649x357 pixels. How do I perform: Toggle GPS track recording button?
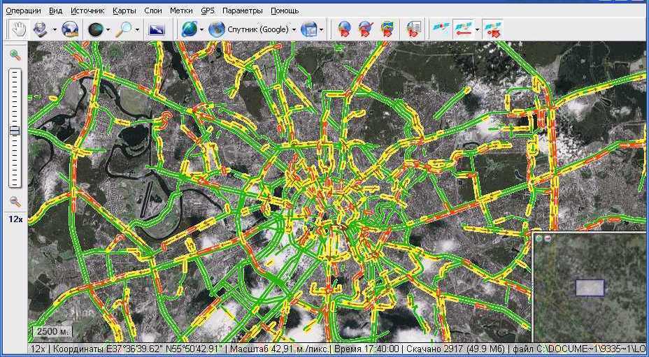click(462, 29)
